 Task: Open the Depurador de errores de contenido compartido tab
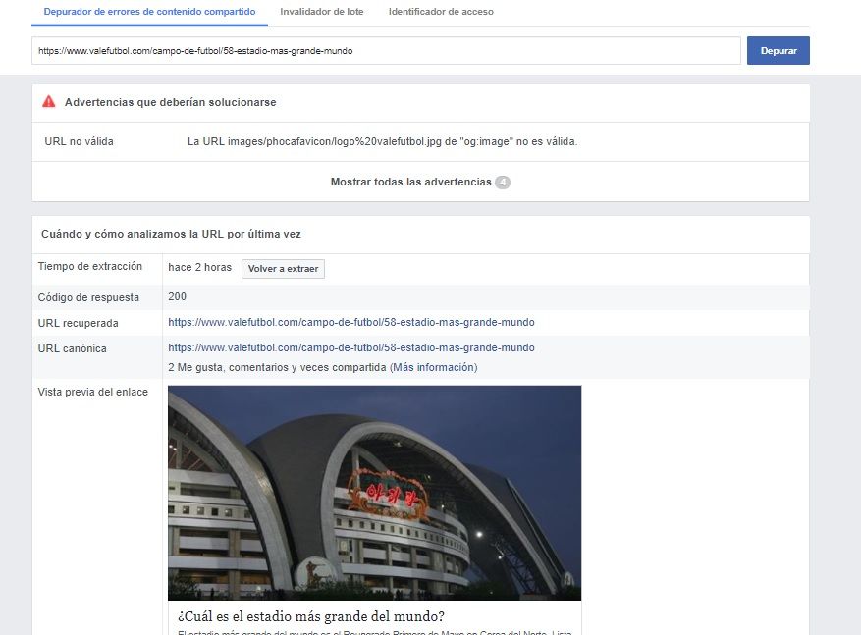tap(149, 12)
